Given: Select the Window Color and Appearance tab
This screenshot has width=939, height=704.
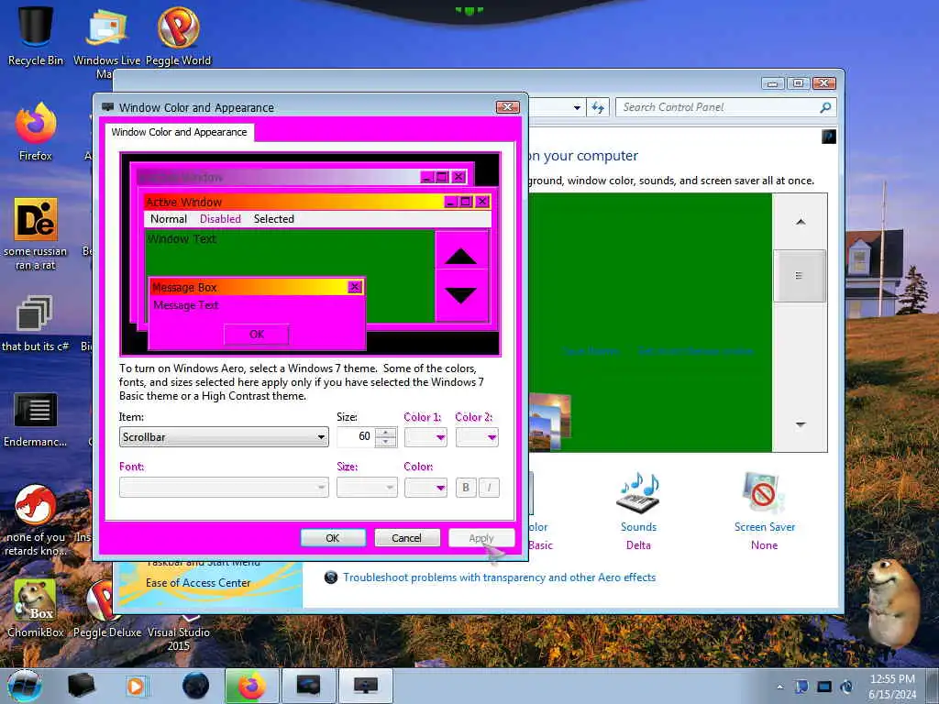Looking at the screenshot, I should click(179, 132).
